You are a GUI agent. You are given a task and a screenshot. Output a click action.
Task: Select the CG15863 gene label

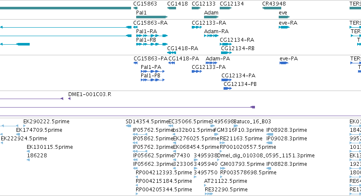click(145, 4)
